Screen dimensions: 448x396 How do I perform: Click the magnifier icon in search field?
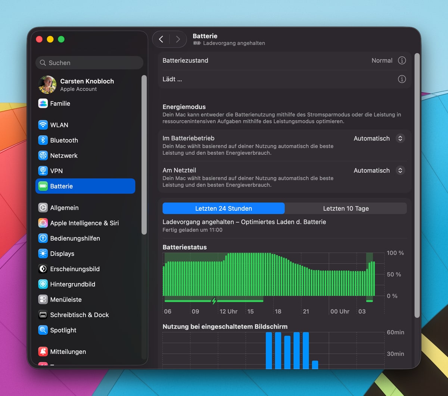point(43,63)
